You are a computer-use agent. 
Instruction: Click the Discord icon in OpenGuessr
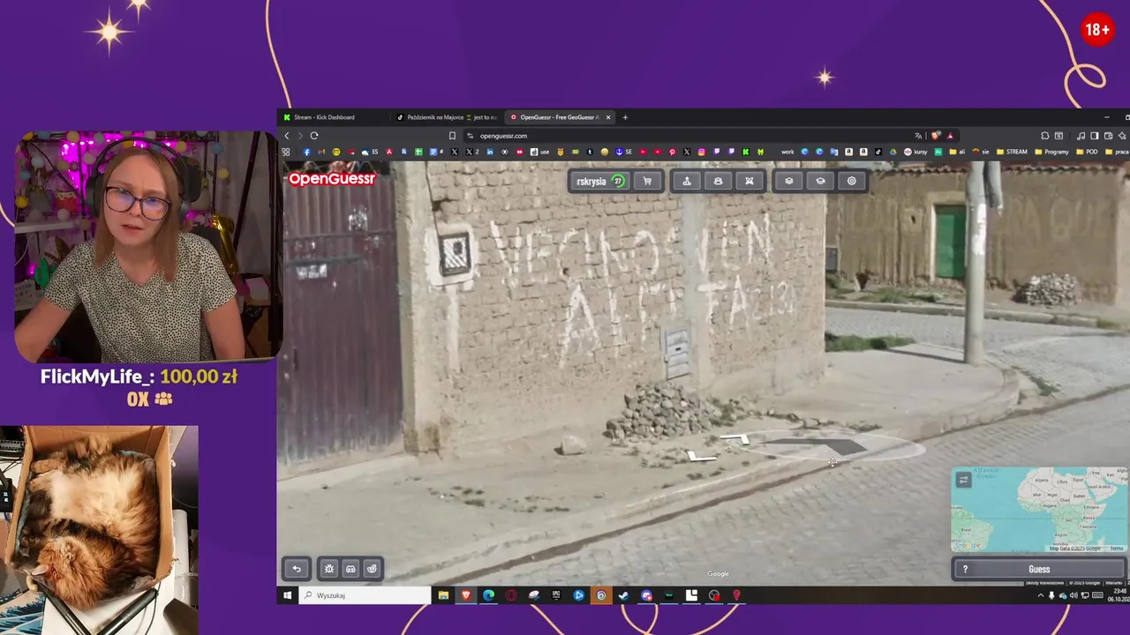point(350,569)
